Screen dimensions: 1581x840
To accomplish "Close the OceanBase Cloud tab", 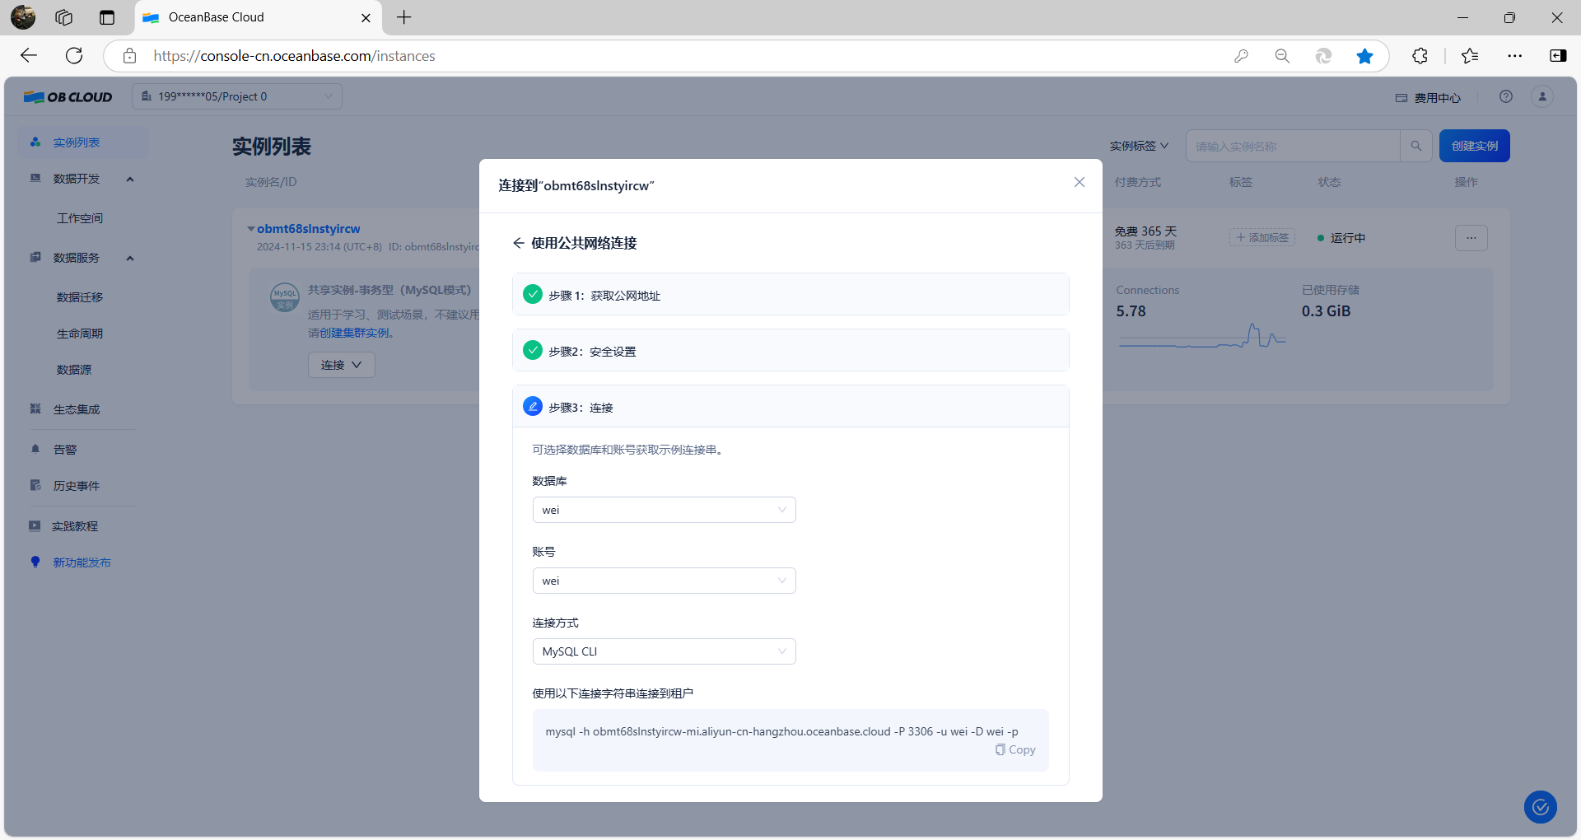I will 366,17.
